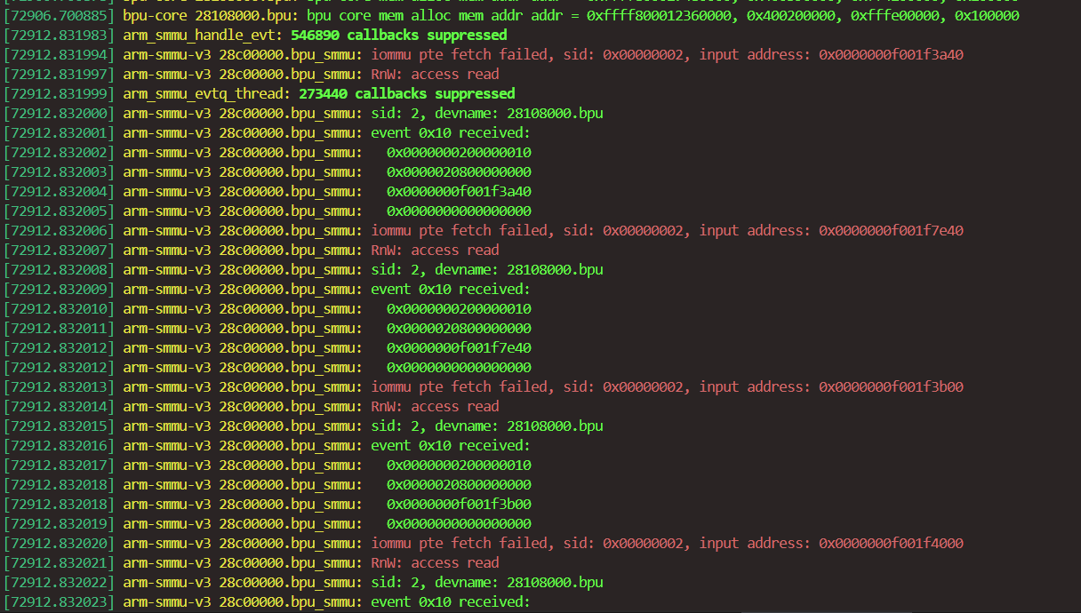This screenshot has width=1081, height=613.
Task: Click the 0x0000020800000000 value at timestamp 72912.832011
Action: 459,329
